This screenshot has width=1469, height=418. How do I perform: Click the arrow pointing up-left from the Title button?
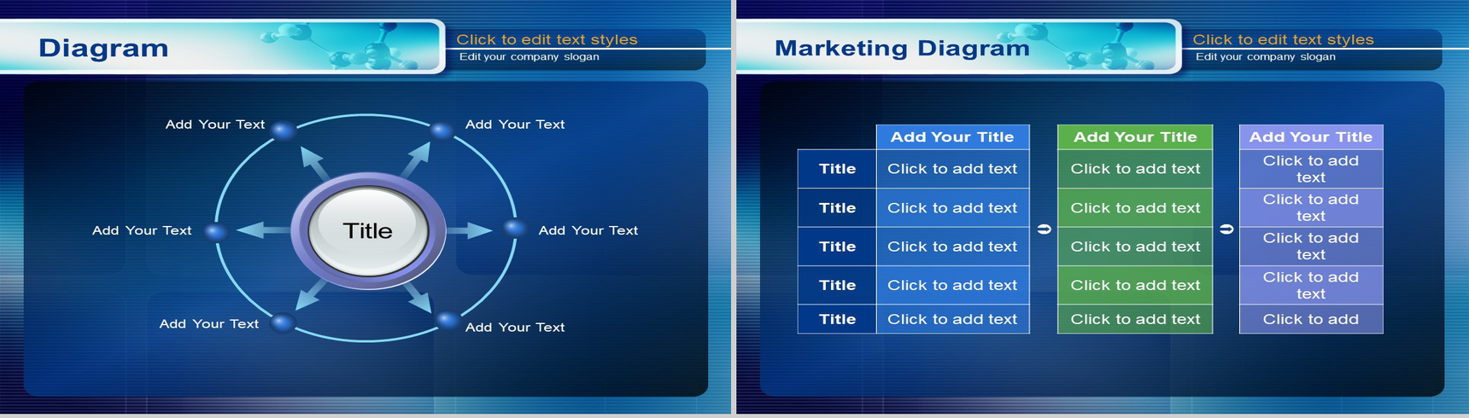coord(315,163)
